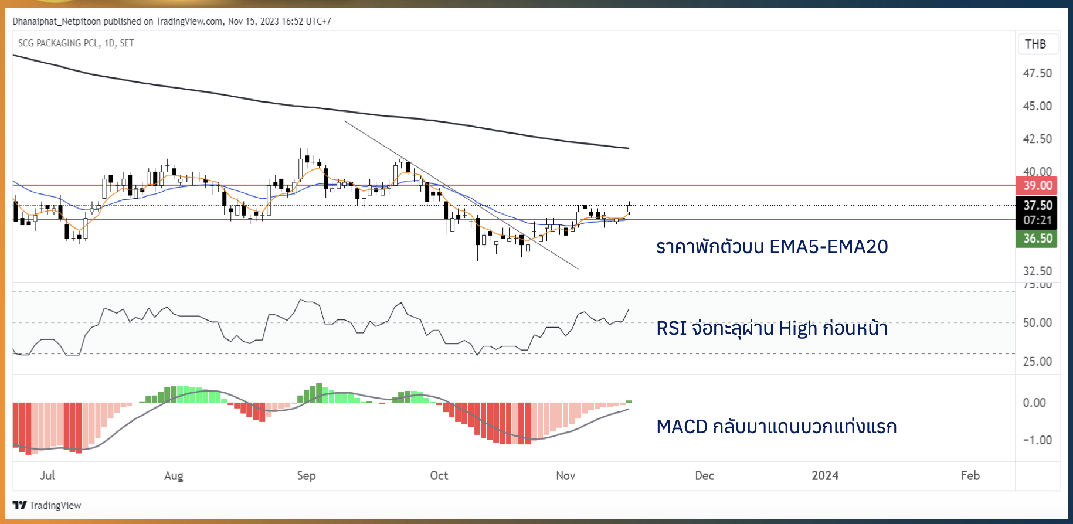Click the Feb label on time axis

(970, 475)
